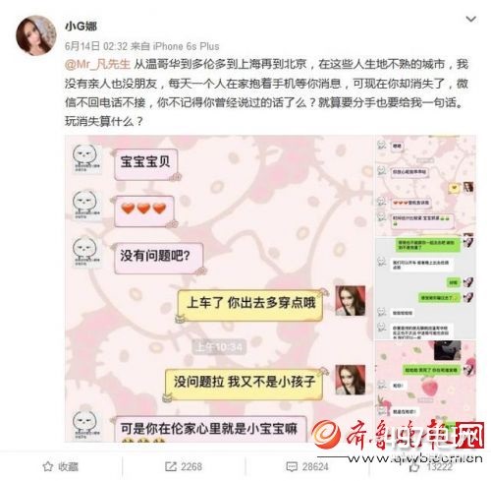Click the woman's avatar beside 没问题拉 bubble
The image size is (491, 481).
[x=351, y=380]
